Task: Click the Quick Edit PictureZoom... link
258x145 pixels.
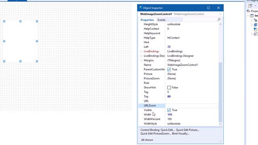Action: (156, 134)
